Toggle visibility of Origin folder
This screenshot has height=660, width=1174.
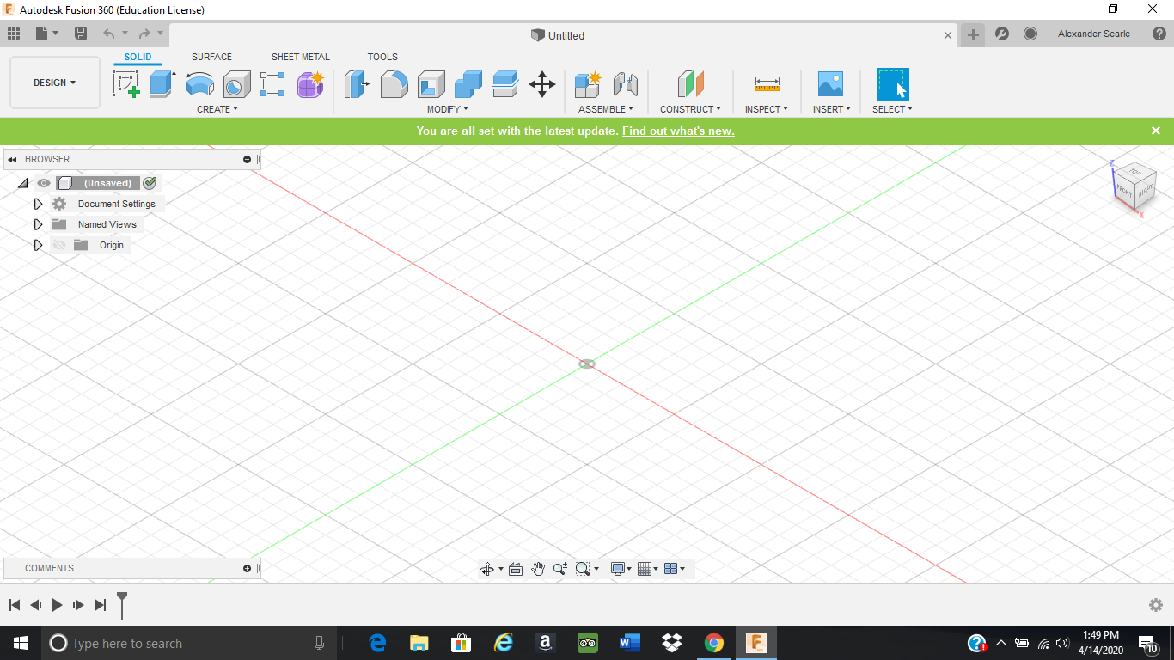58,245
